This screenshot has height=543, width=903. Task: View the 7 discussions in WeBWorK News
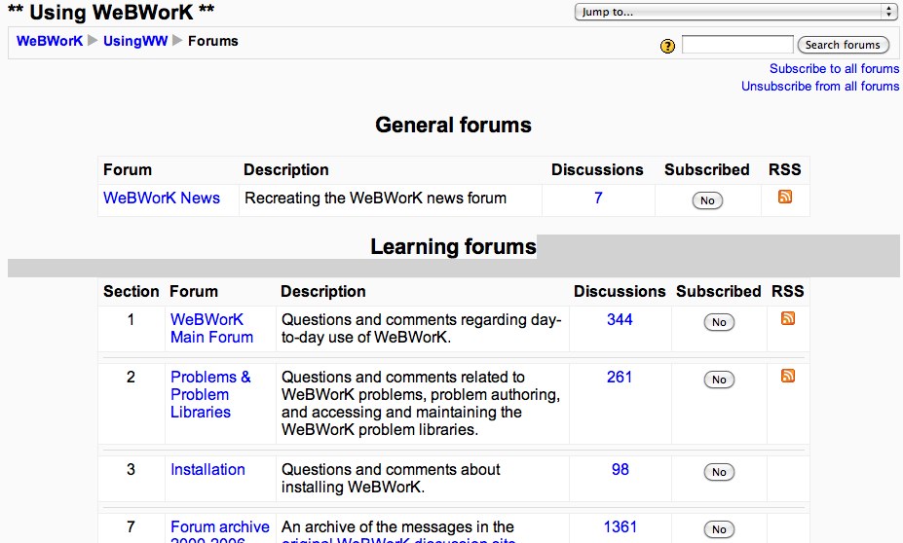[x=598, y=198]
